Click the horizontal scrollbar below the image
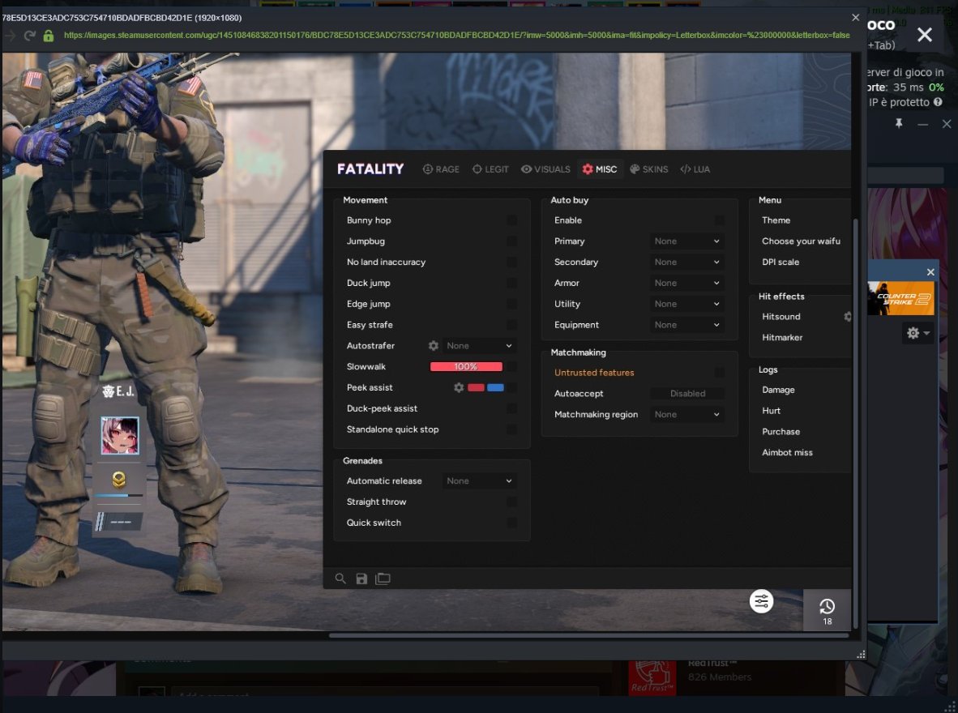958x713 pixels. [x=588, y=635]
